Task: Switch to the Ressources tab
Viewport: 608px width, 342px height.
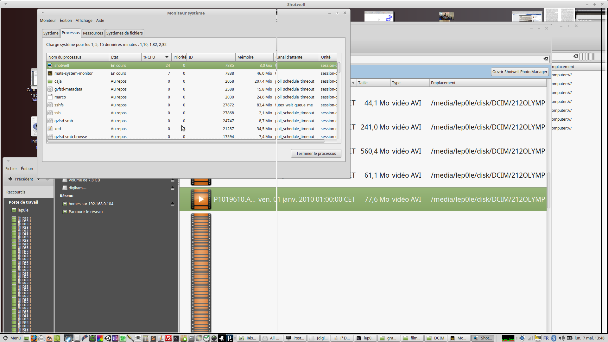Action: [93, 33]
